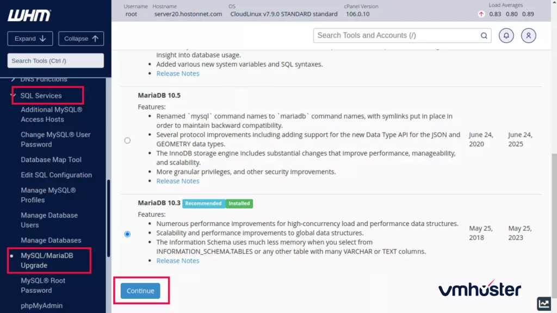Image resolution: width=557 pixels, height=313 pixels.
Task: Click the user account profile icon
Action: click(x=528, y=35)
